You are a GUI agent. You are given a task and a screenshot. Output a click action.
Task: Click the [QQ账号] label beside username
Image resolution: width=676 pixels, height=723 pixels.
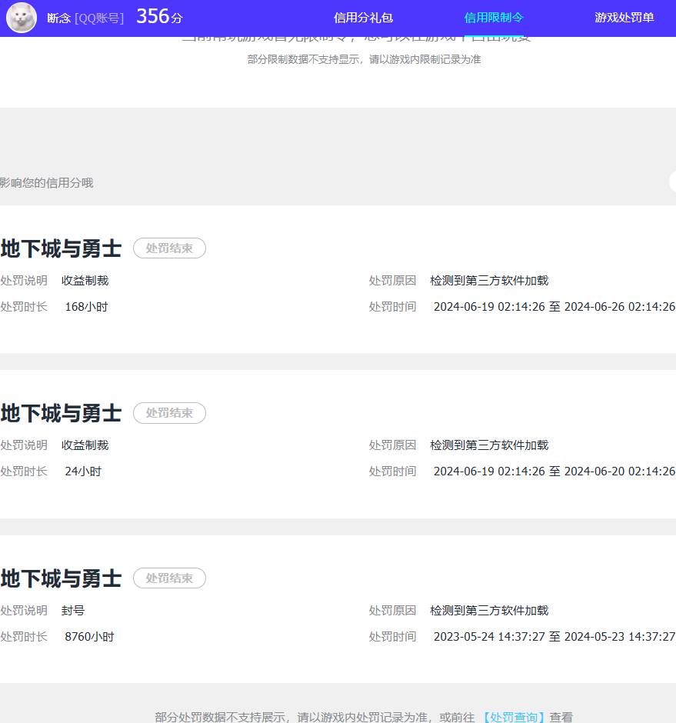[x=99, y=18]
